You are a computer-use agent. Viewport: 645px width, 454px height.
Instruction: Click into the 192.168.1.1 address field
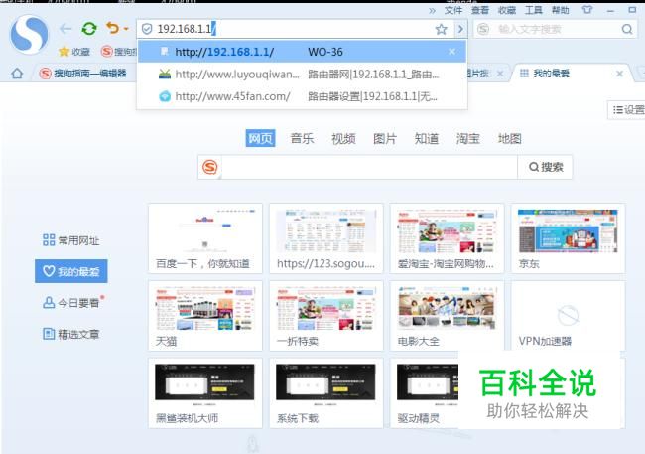click(x=294, y=29)
